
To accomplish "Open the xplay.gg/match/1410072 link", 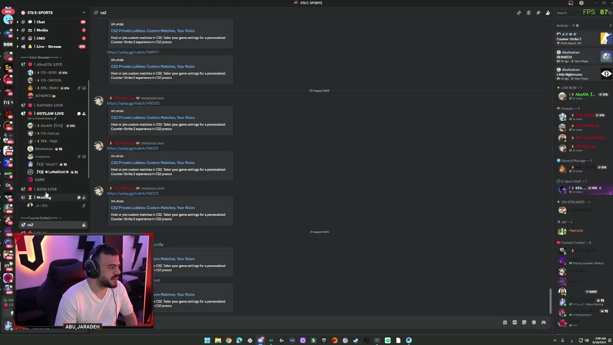I will 133,103.
